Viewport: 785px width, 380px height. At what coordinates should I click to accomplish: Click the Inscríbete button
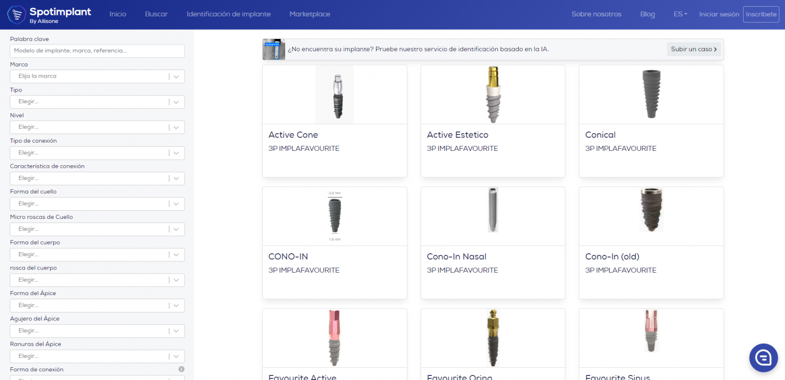pyautogui.click(x=761, y=14)
